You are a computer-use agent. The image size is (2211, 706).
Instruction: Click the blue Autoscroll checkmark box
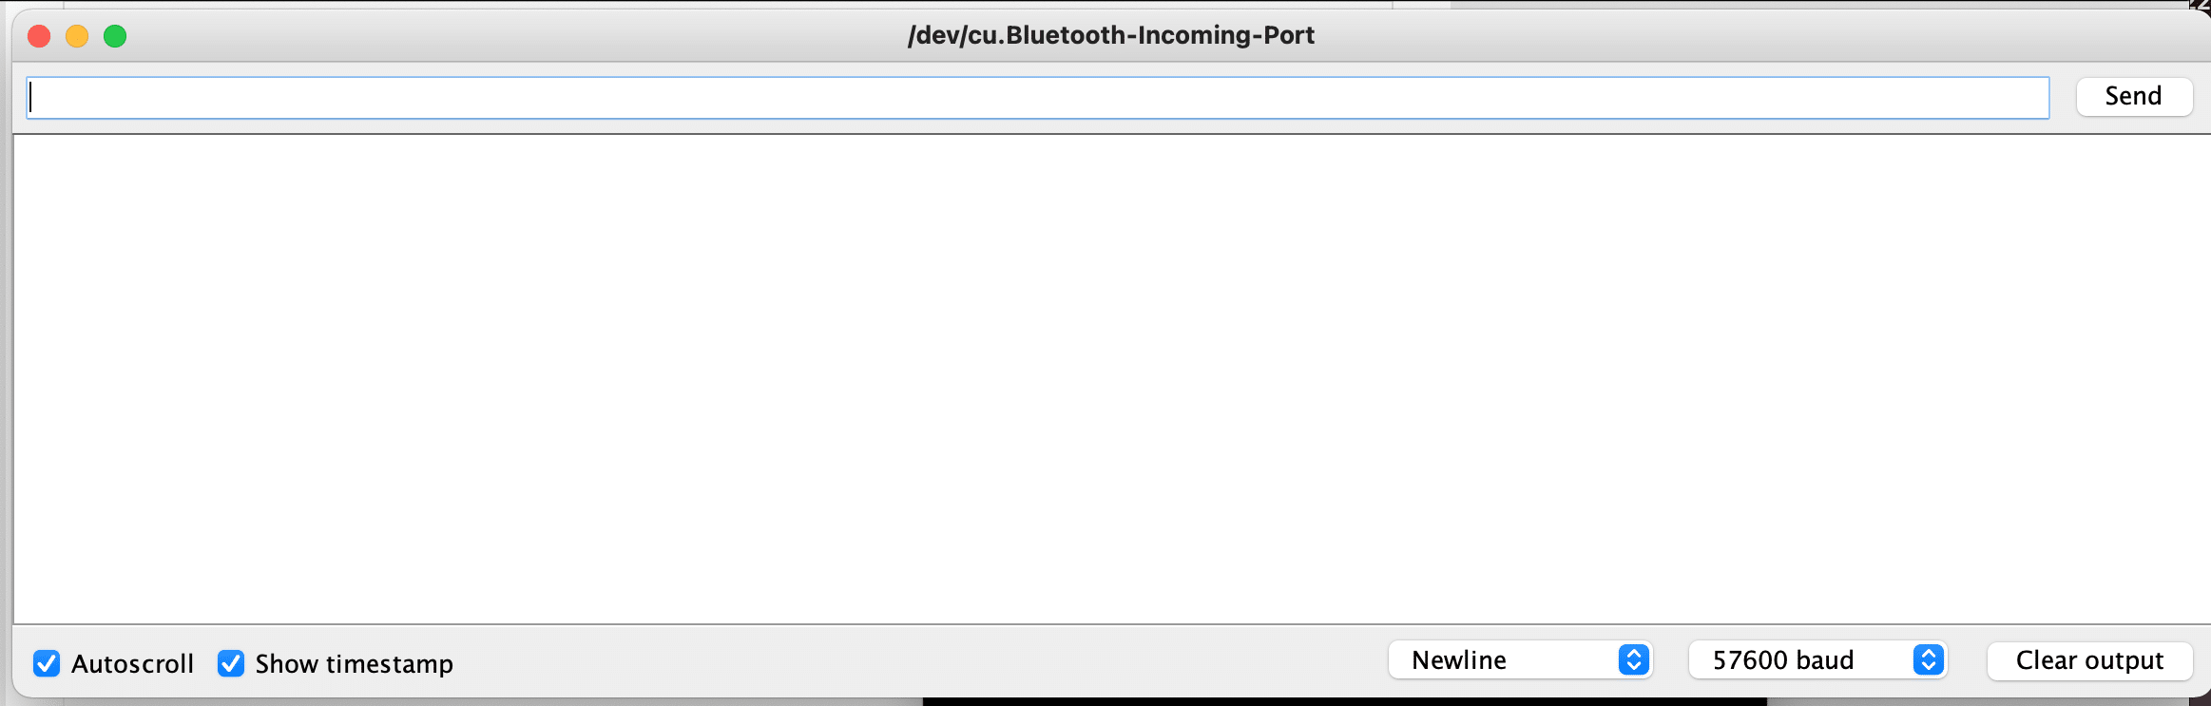click(47, 663)
